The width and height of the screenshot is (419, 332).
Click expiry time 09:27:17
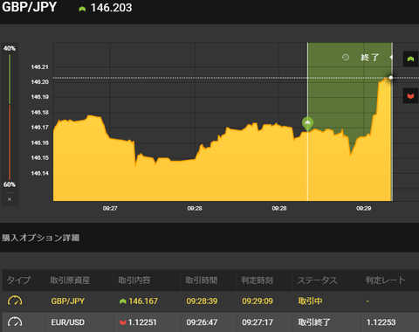[258, 322]
